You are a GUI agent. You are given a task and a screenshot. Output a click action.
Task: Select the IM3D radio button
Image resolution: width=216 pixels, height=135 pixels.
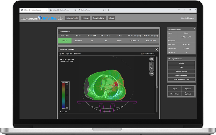(x=67, y=54)
